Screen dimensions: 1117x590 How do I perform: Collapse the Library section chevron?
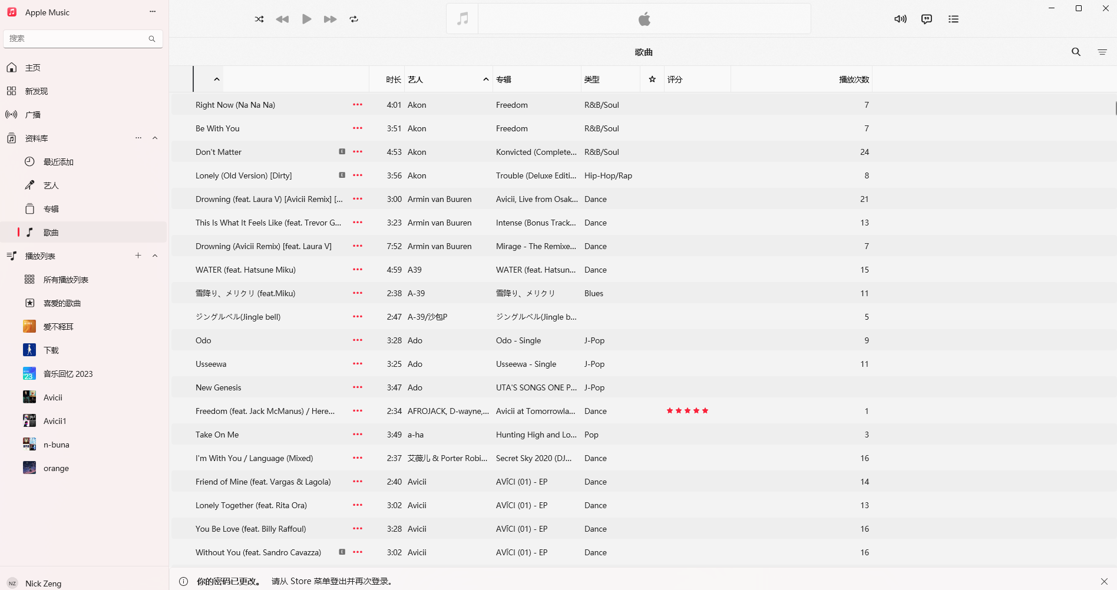click(x=155, y=138)
